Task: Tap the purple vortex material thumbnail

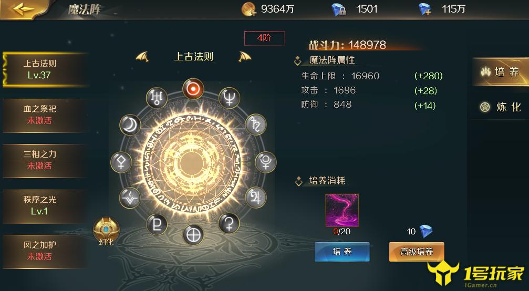Action: coord(342,210)
